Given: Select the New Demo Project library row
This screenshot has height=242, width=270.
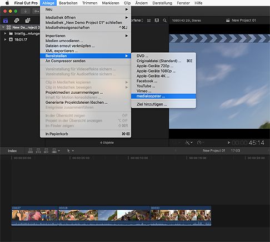Looking at the screenshot, I should coord(20,27).
